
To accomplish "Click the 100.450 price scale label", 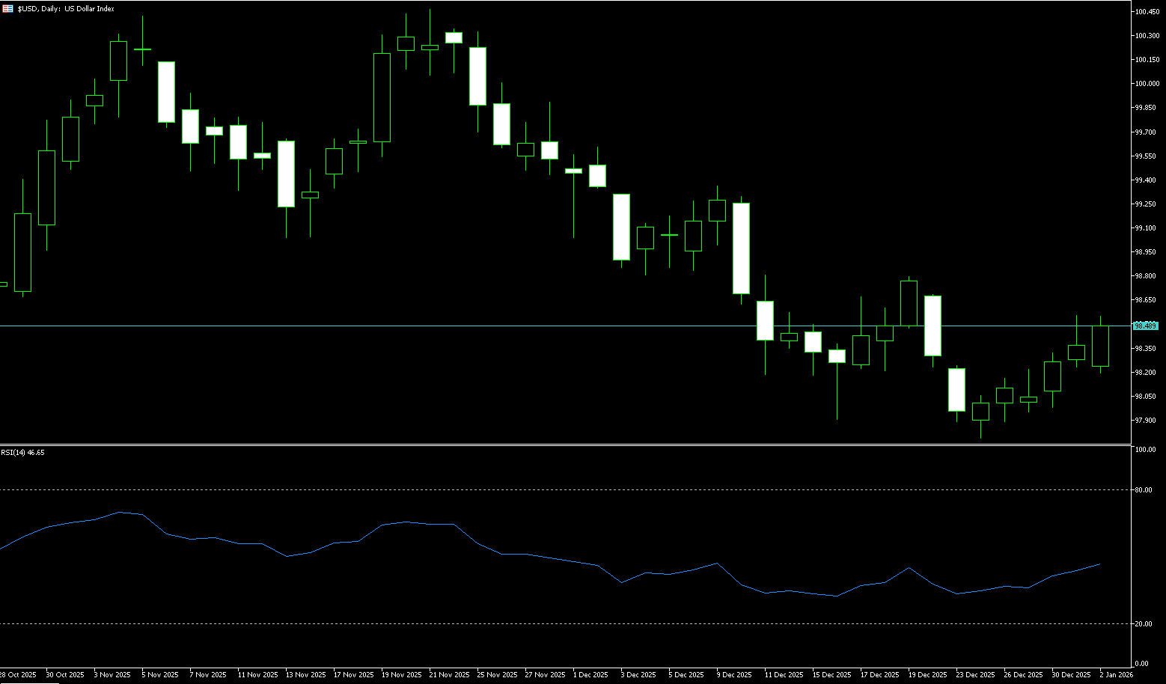I will coord(1147,12).
